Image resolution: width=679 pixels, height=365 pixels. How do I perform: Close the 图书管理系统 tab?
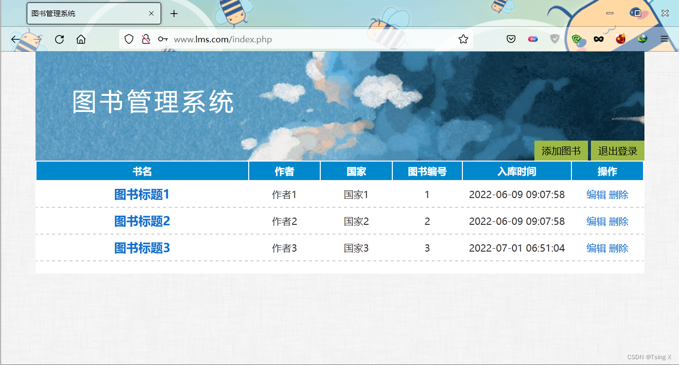[x=151, y=14]
